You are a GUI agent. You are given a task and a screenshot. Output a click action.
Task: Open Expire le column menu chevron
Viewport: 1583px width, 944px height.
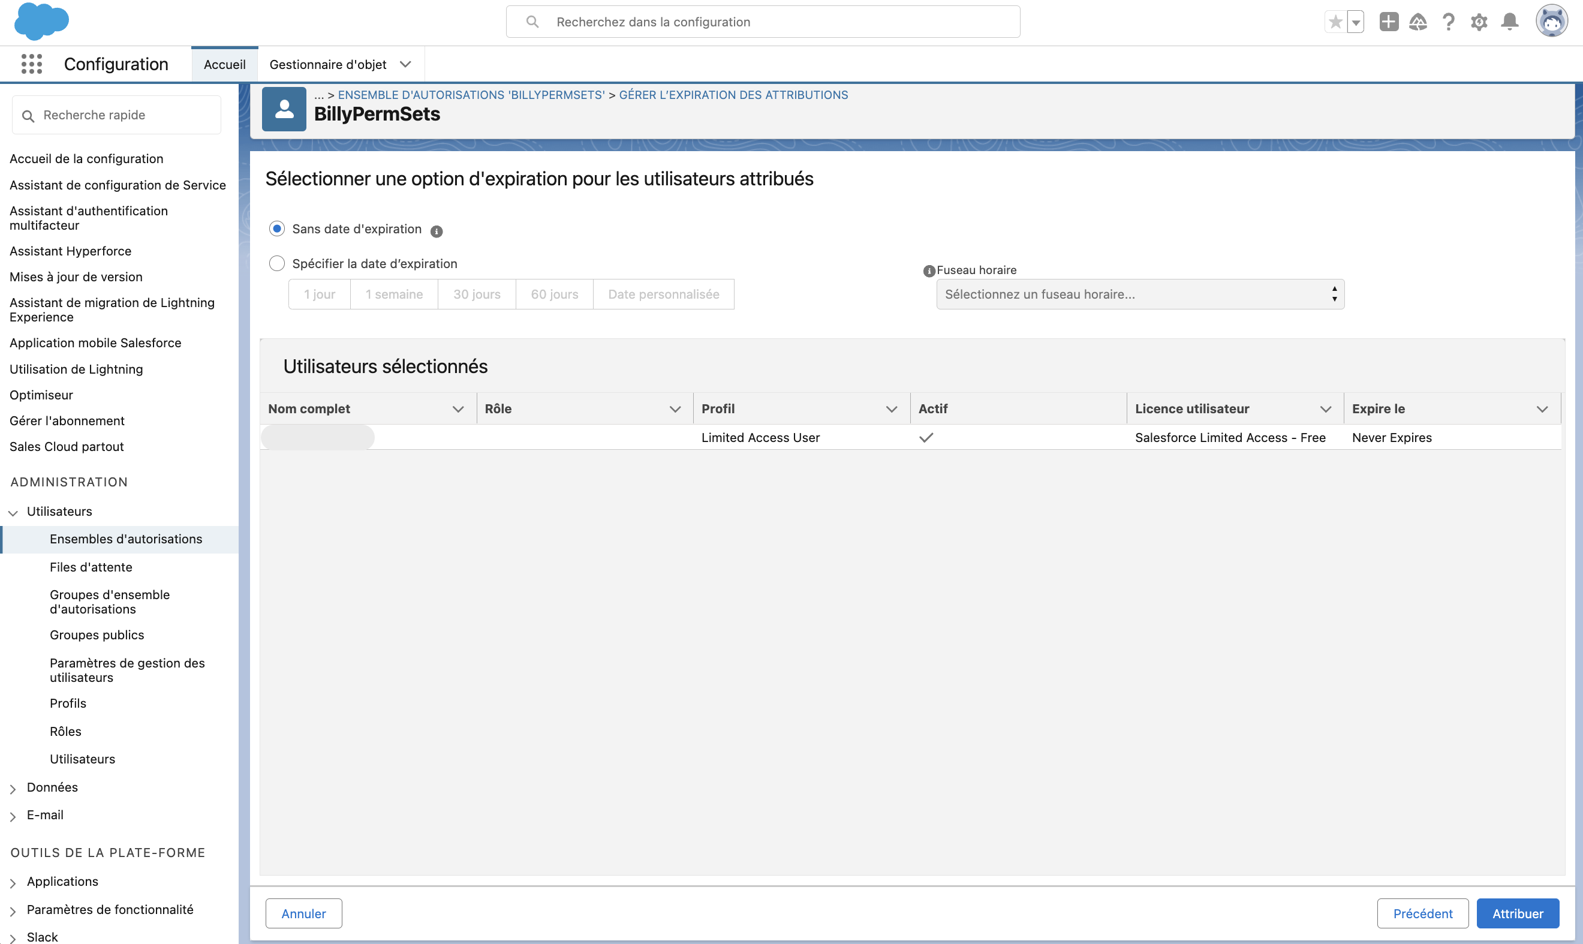point(1542,409)
